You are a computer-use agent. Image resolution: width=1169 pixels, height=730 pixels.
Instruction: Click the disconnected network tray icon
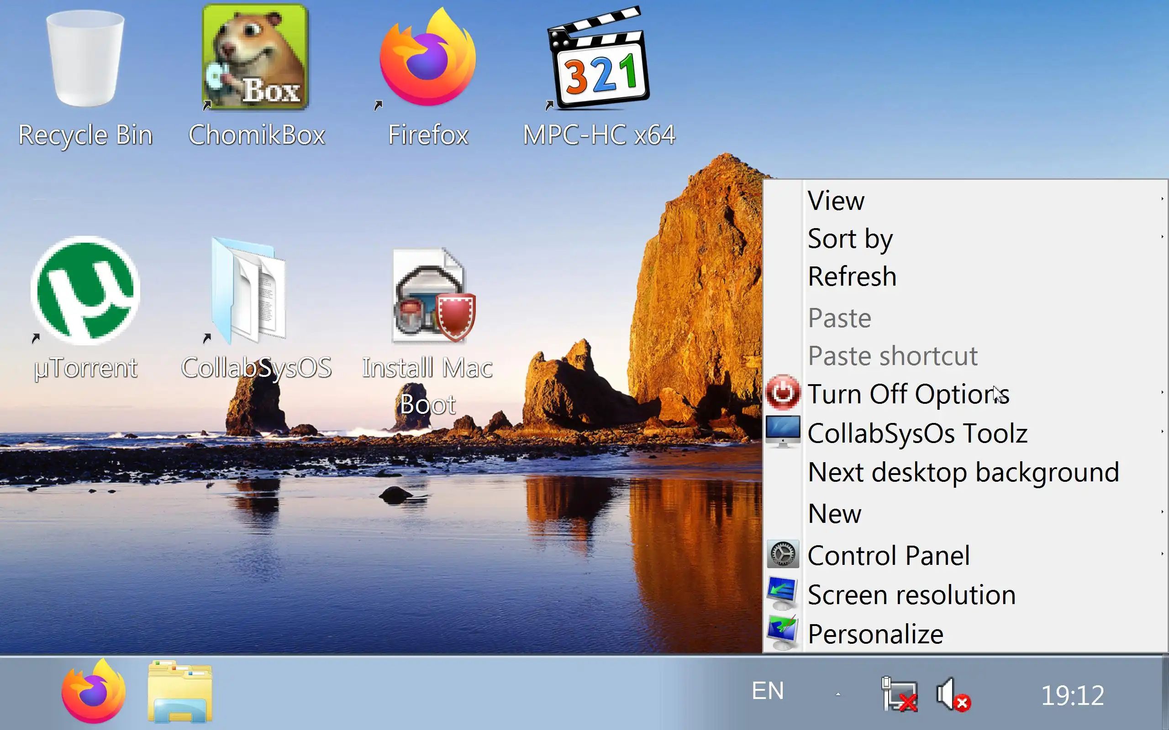tap(899, 694)
